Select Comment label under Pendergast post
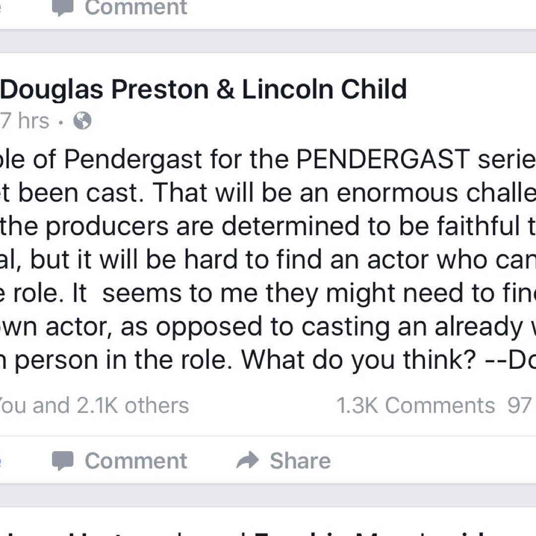536x536 pixels. 135,461
